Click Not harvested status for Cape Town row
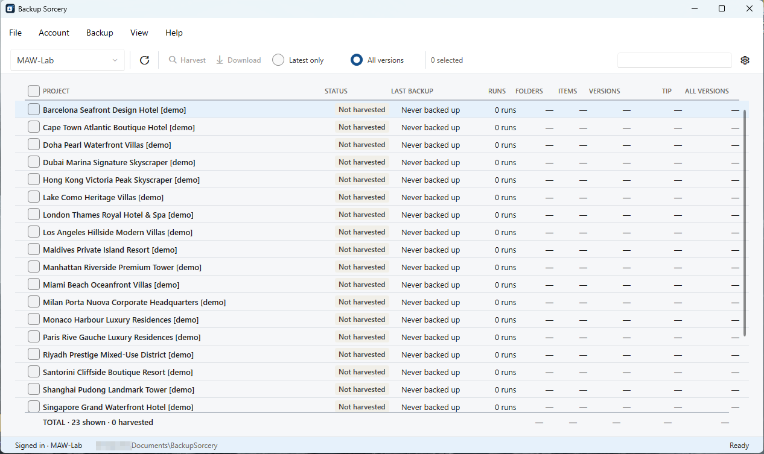This screenshot has width=764, height=454. pos(362,127)
